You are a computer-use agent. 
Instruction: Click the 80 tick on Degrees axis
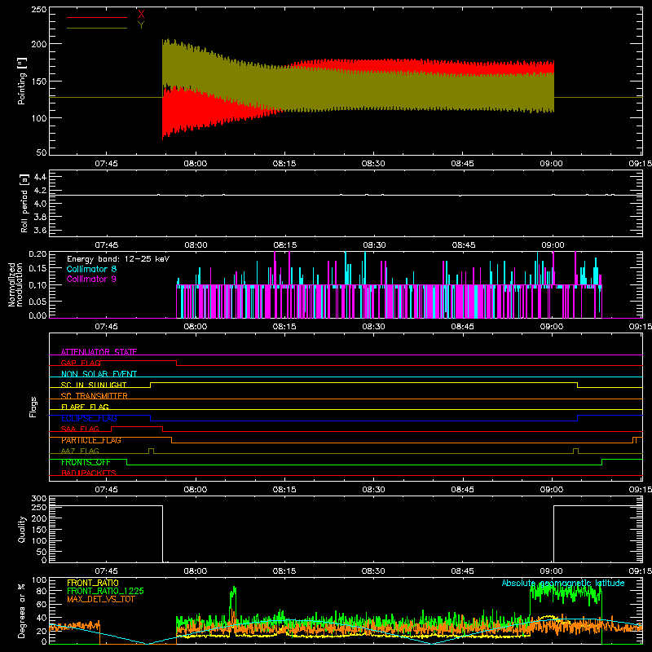click(42, 591)
